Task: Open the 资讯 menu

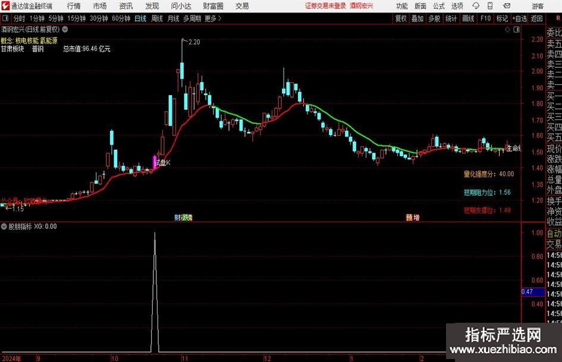Action: coord(125,6)
